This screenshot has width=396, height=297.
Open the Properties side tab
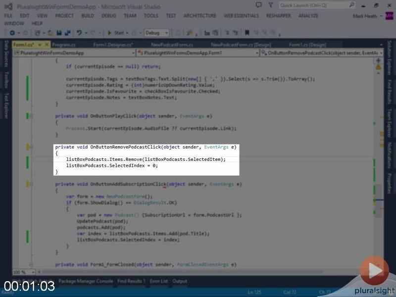390,183
